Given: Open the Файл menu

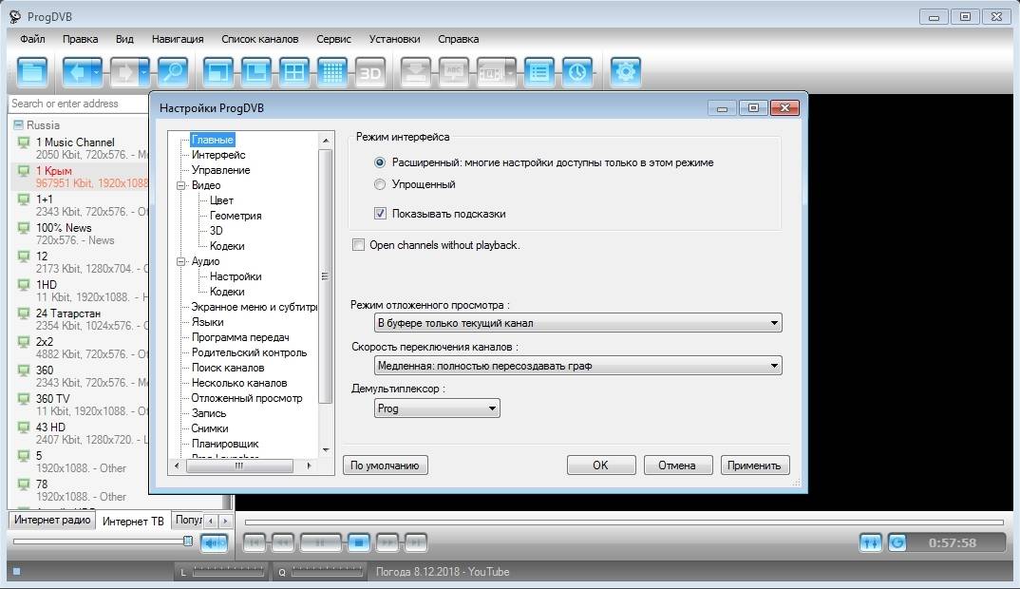Looking at the screenshot, I should pyautogui.click(x=32, y=39).
